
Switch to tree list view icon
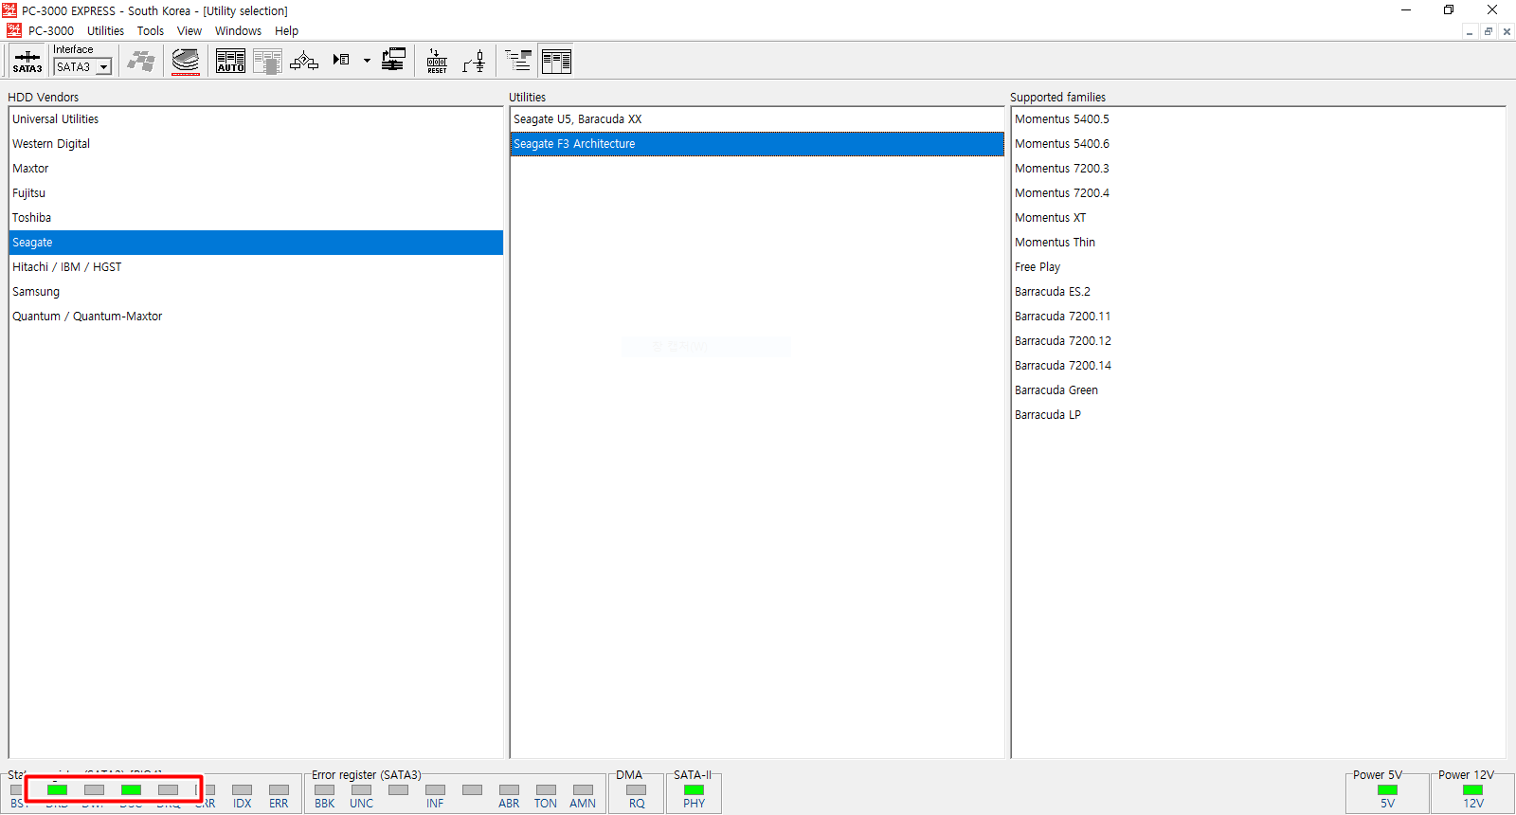point(518,62)
